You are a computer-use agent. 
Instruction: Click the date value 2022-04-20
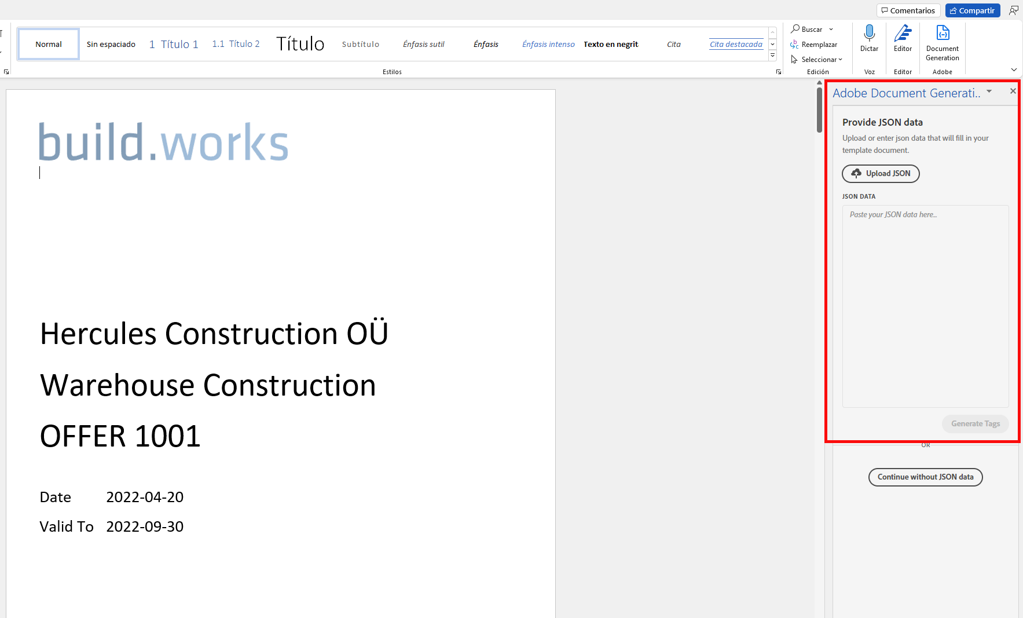coord(145,497)
